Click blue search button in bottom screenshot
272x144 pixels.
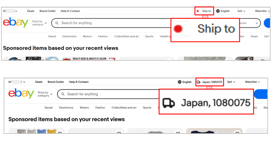(261, 94)
